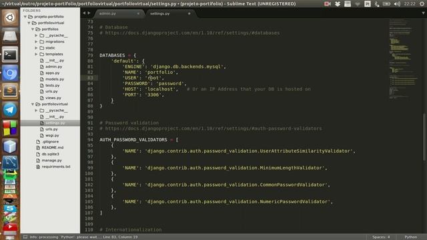Image resolution: width=427 pixels, height=240 pixels.
Task: Change syntax via Python status label
Action: 411,237
